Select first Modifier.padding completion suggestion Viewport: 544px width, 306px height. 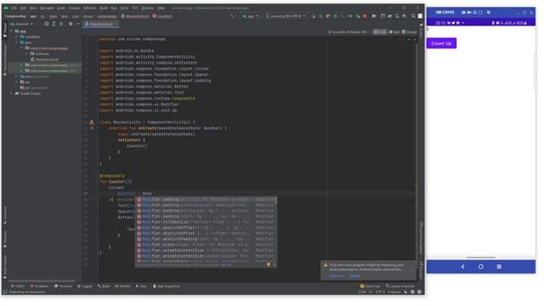[x=206, y=200]
